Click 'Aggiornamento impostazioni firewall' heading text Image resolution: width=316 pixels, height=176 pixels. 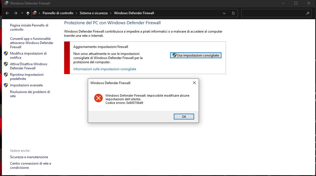pos(101,47)
